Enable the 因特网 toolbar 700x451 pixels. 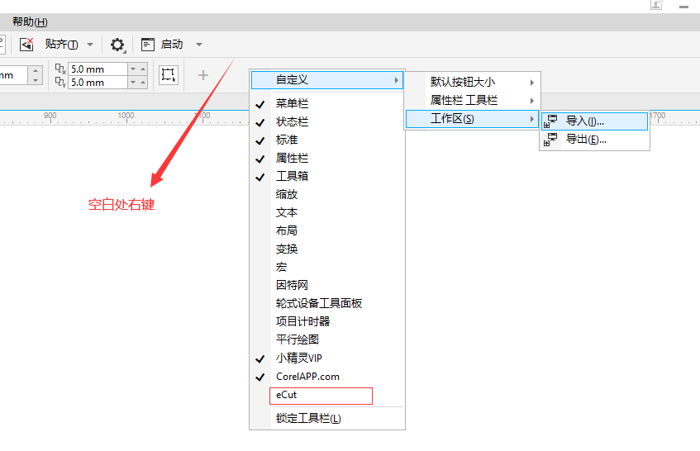point(327,285)
